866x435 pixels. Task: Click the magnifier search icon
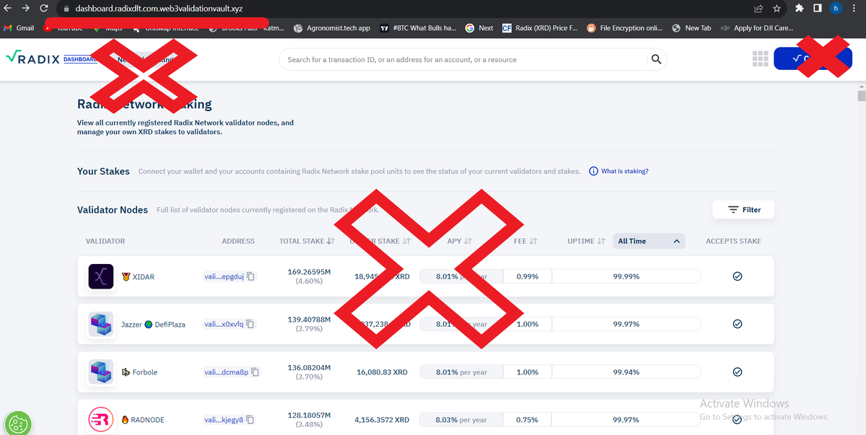pos(656,59)
